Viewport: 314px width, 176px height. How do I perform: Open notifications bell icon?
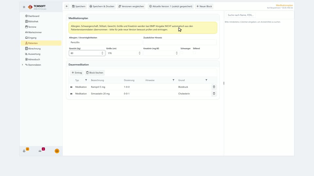24,151
